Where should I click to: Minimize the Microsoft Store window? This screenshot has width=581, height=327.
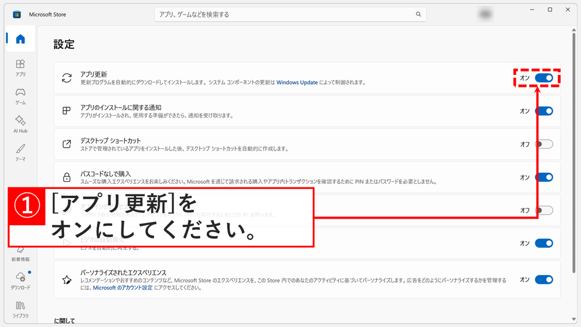[532, 10]
